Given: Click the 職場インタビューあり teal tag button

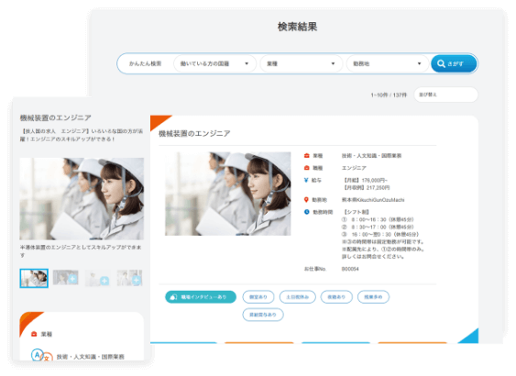Looking at the screenshot, I should pos(201,297).
